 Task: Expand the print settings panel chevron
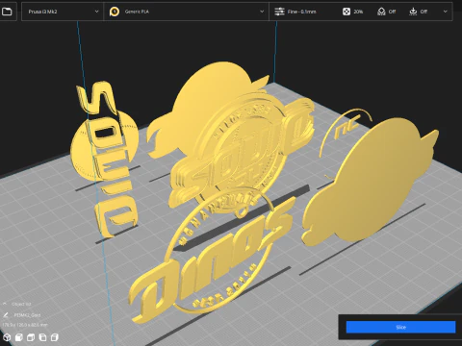[445, 12]
